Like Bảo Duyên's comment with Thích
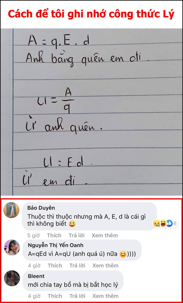Screen dimensions: 183x303 coord(54,235)
